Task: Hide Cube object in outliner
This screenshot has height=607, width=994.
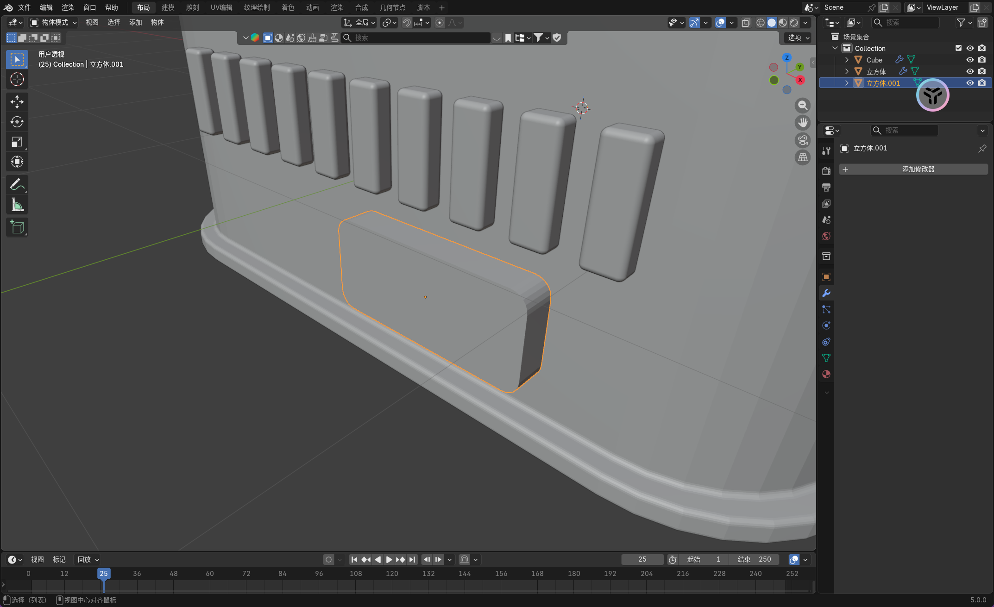Action: point(970,60)
